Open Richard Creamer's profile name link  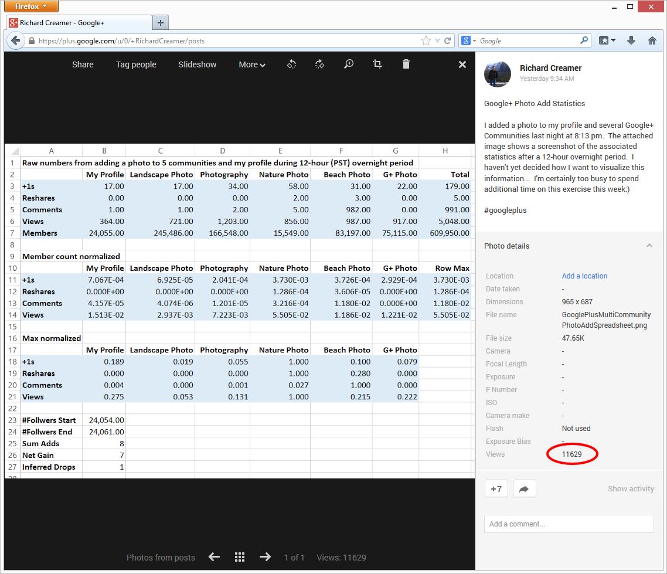pos(550,68)
